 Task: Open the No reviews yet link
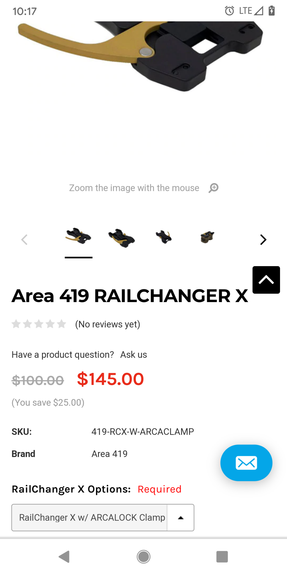[x=108, y=324]
